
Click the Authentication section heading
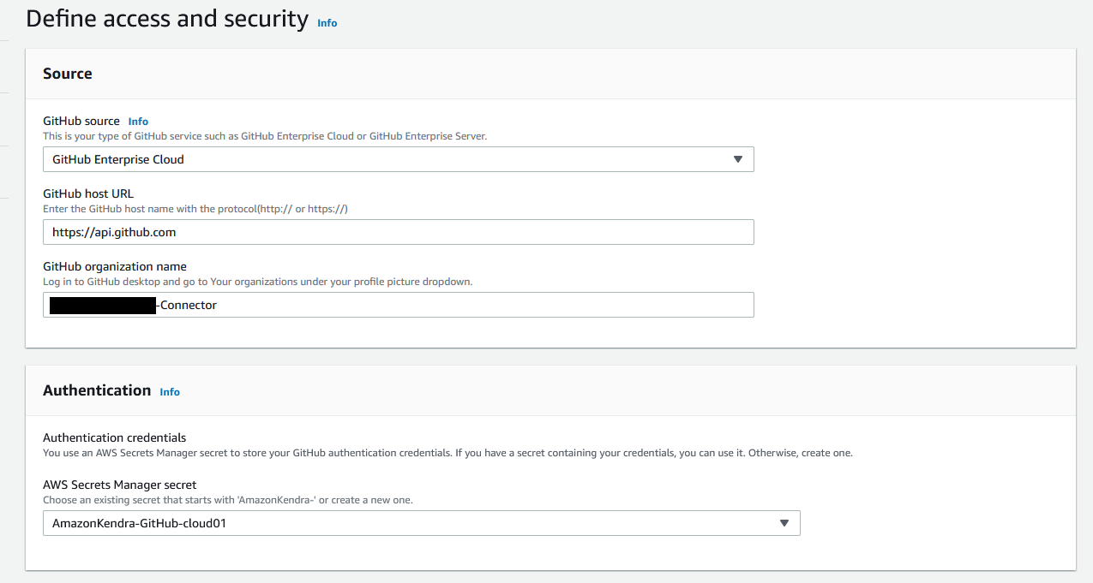pos(97,390)
